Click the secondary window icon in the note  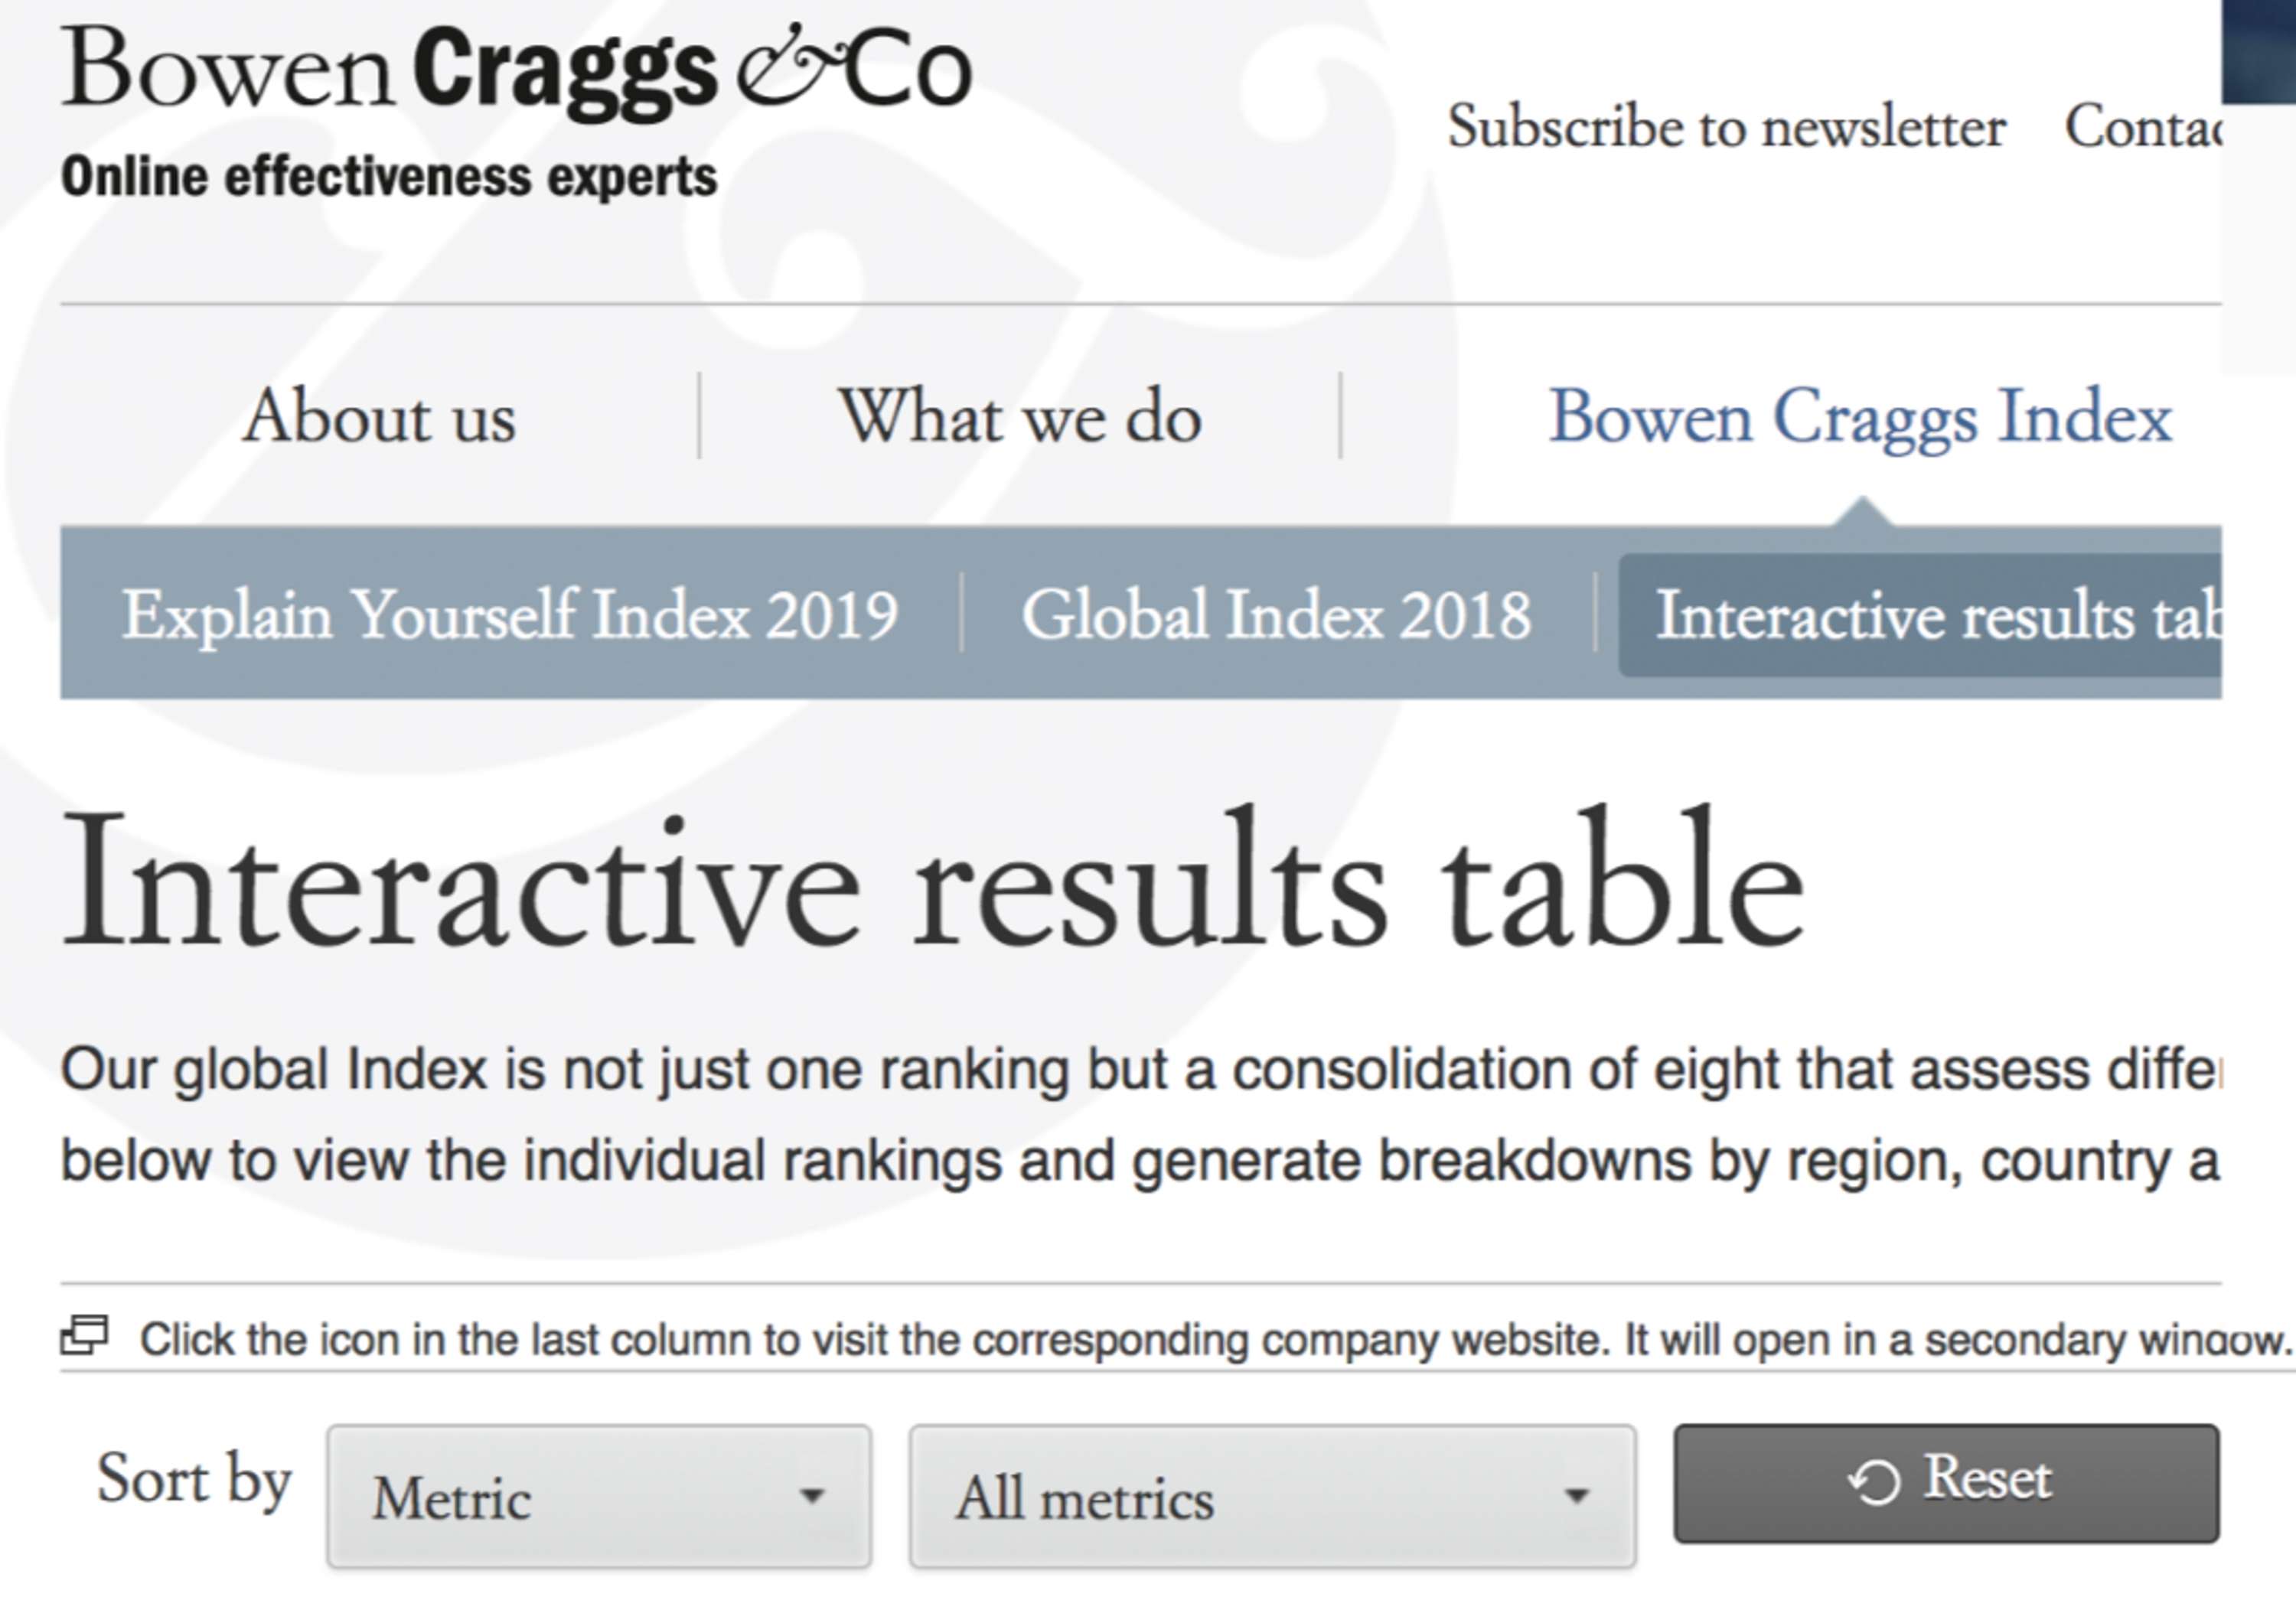[x=85, y=1335]
